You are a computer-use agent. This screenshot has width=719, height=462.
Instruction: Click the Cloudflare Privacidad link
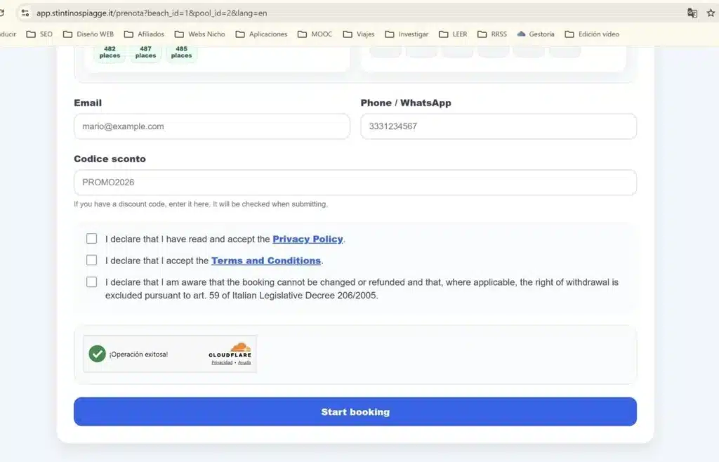(222, 362)
